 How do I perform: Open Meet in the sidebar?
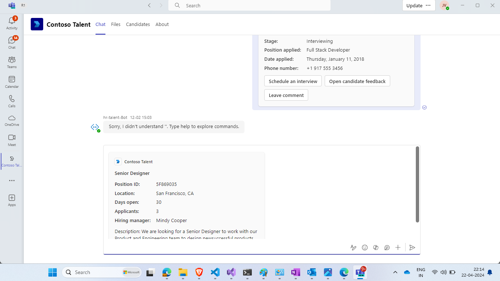12,140
